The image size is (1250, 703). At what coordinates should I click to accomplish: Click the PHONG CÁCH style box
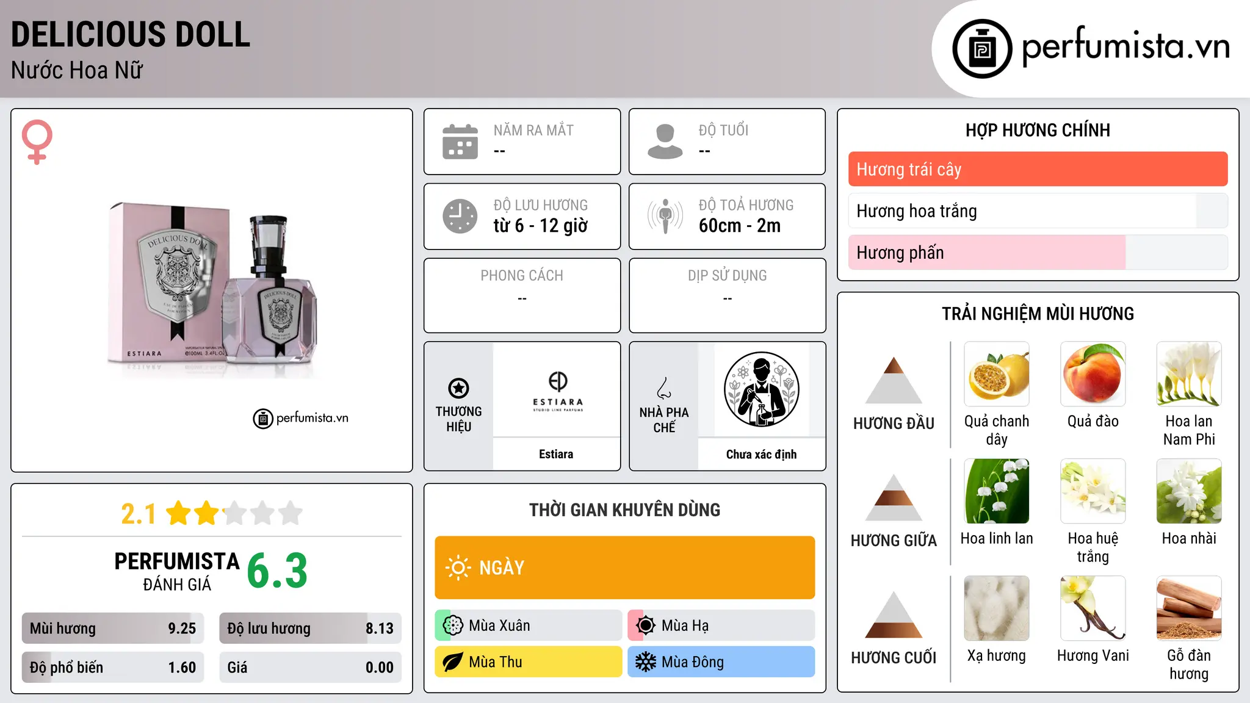pos(522,295)
